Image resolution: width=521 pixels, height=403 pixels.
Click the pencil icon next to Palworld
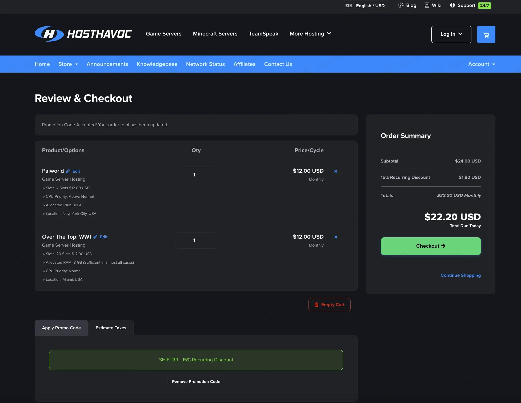tap(68, 171)
